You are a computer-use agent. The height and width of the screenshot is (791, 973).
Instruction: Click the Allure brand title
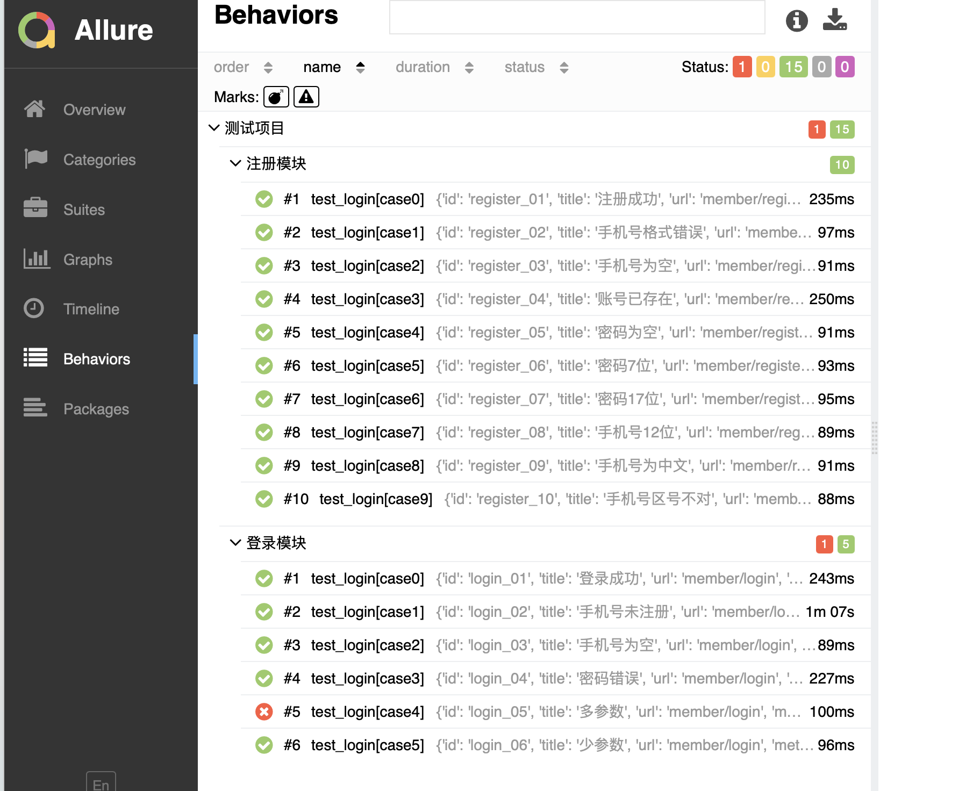click(113, 30)
